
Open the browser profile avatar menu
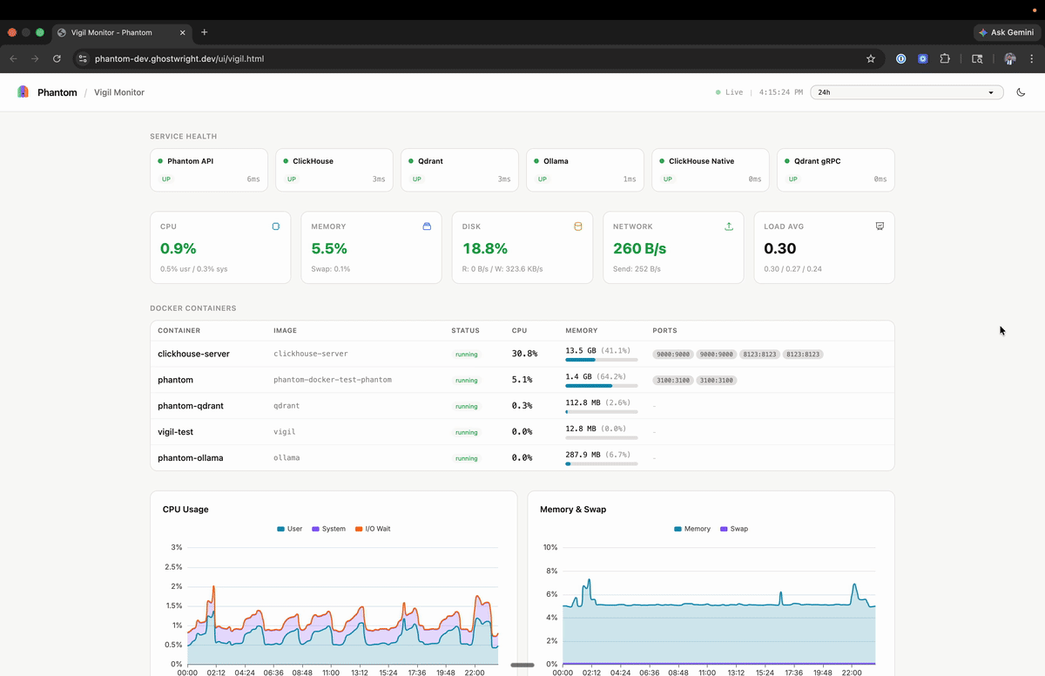pyautogui.click(x=1008, y=59)
